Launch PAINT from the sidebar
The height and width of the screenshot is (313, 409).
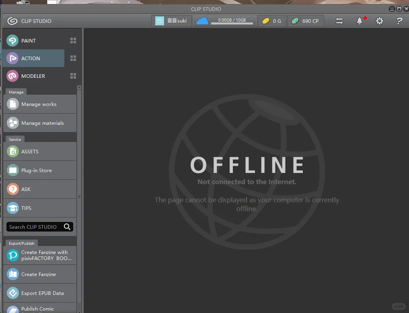click(x=33, y=41)
